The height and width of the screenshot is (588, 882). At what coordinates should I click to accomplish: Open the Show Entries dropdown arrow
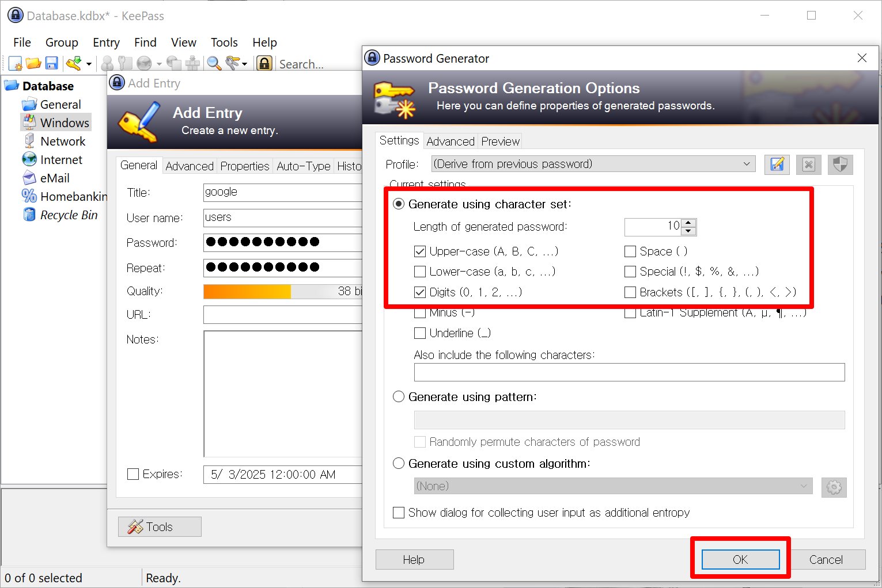245,64
